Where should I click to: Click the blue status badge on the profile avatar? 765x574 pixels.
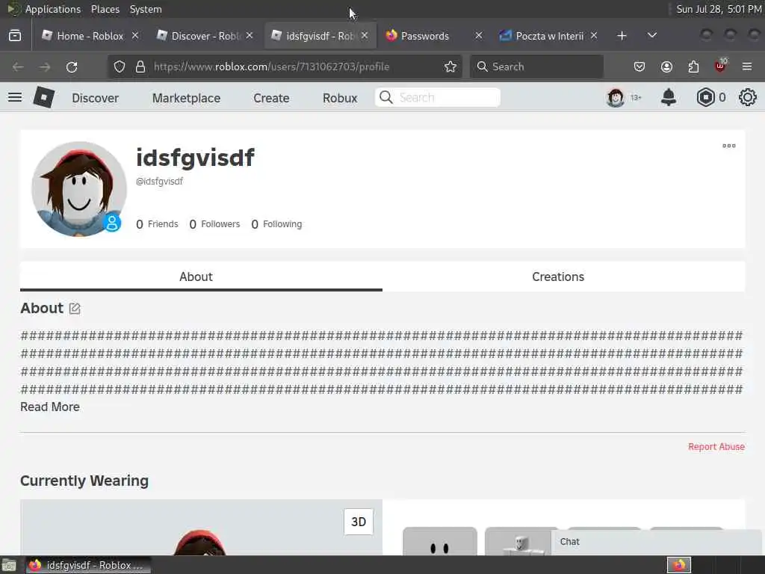[112, 223]
